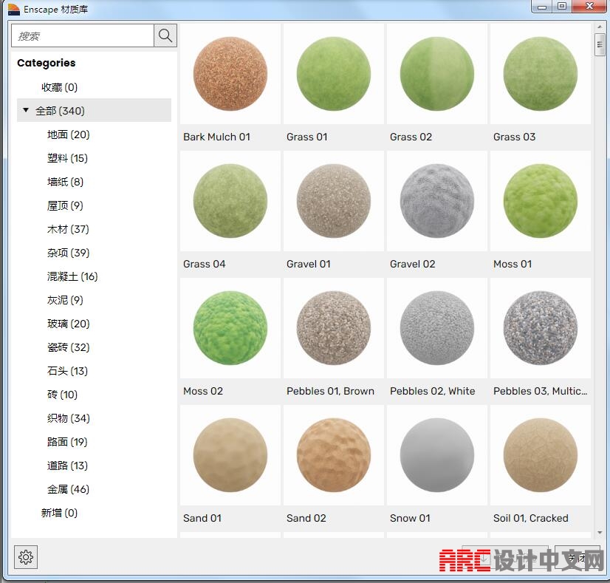Select the Pebbles 02, White sphere
Screen dimensions: 610x583
(x=437, y=328)
